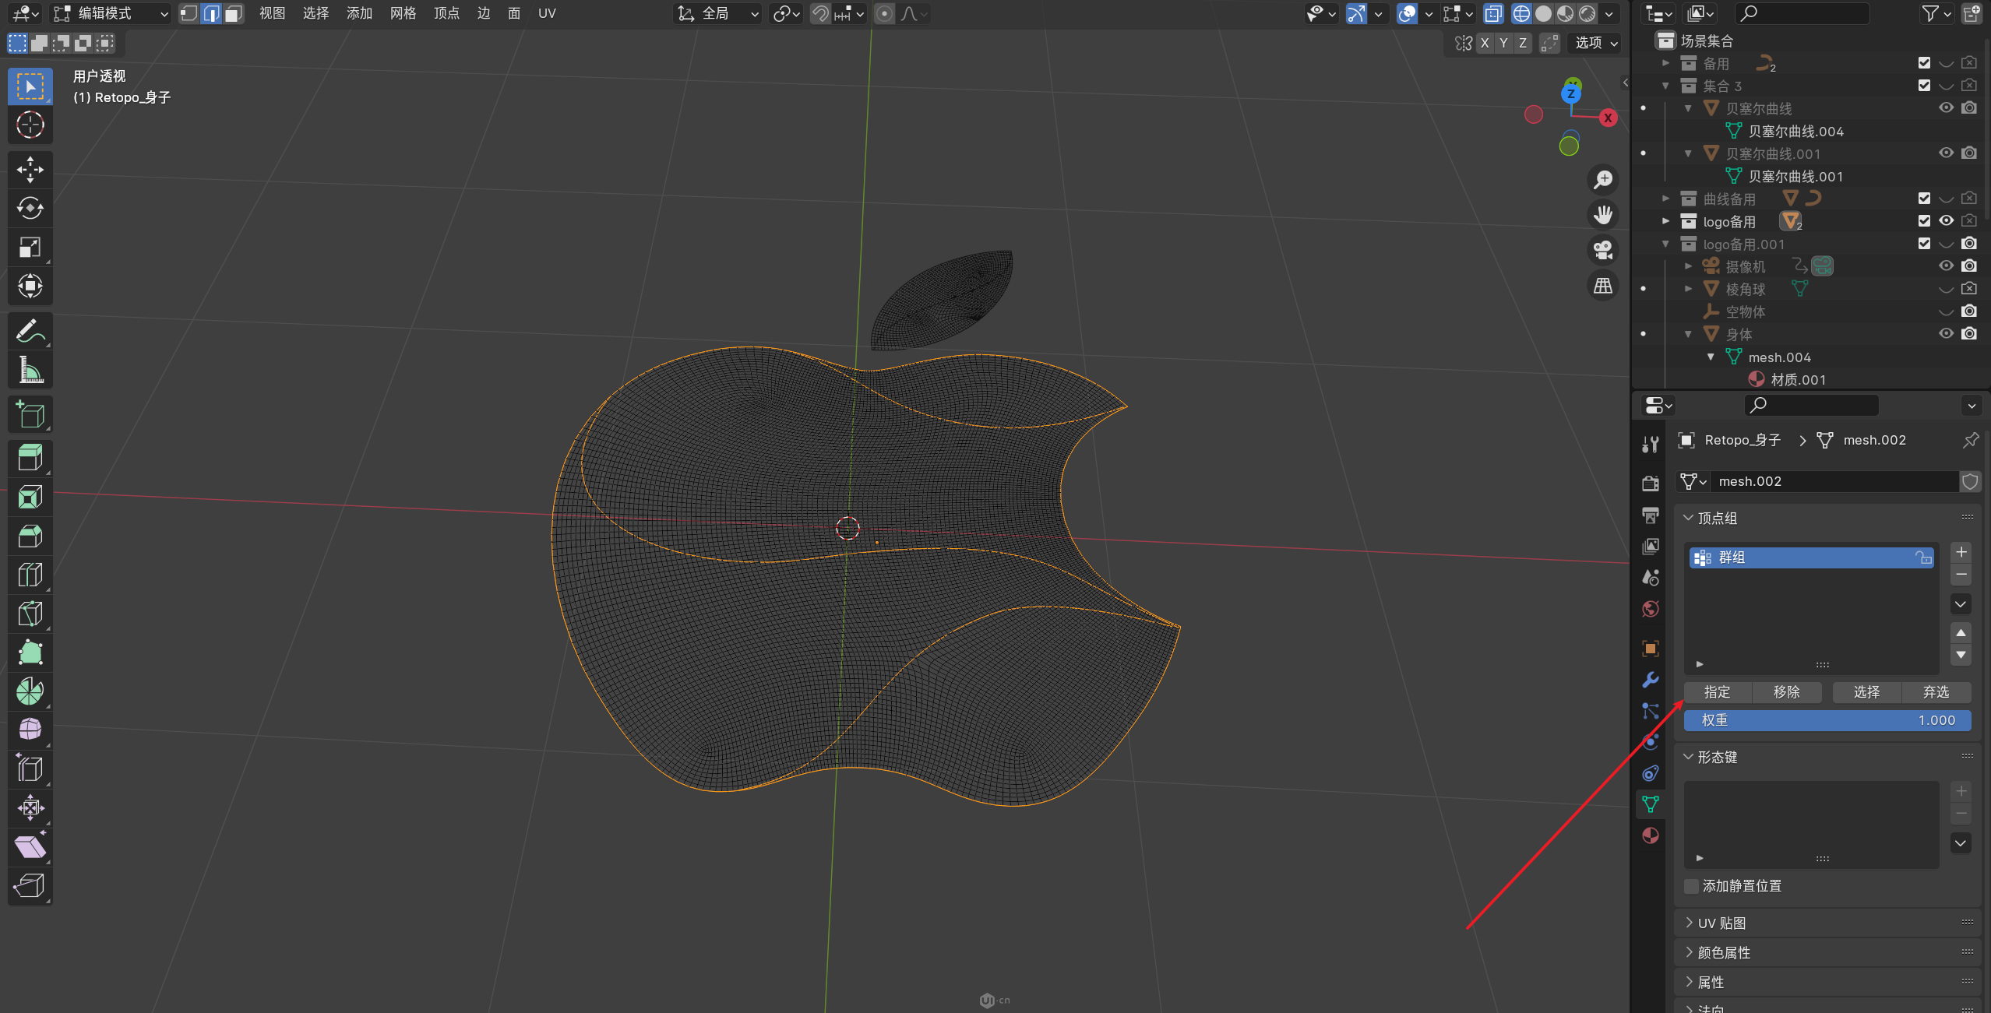The image size is (1991, 1013).
Task: Open the 选项 options dropdown
Action: click(x=1596, y=43)
